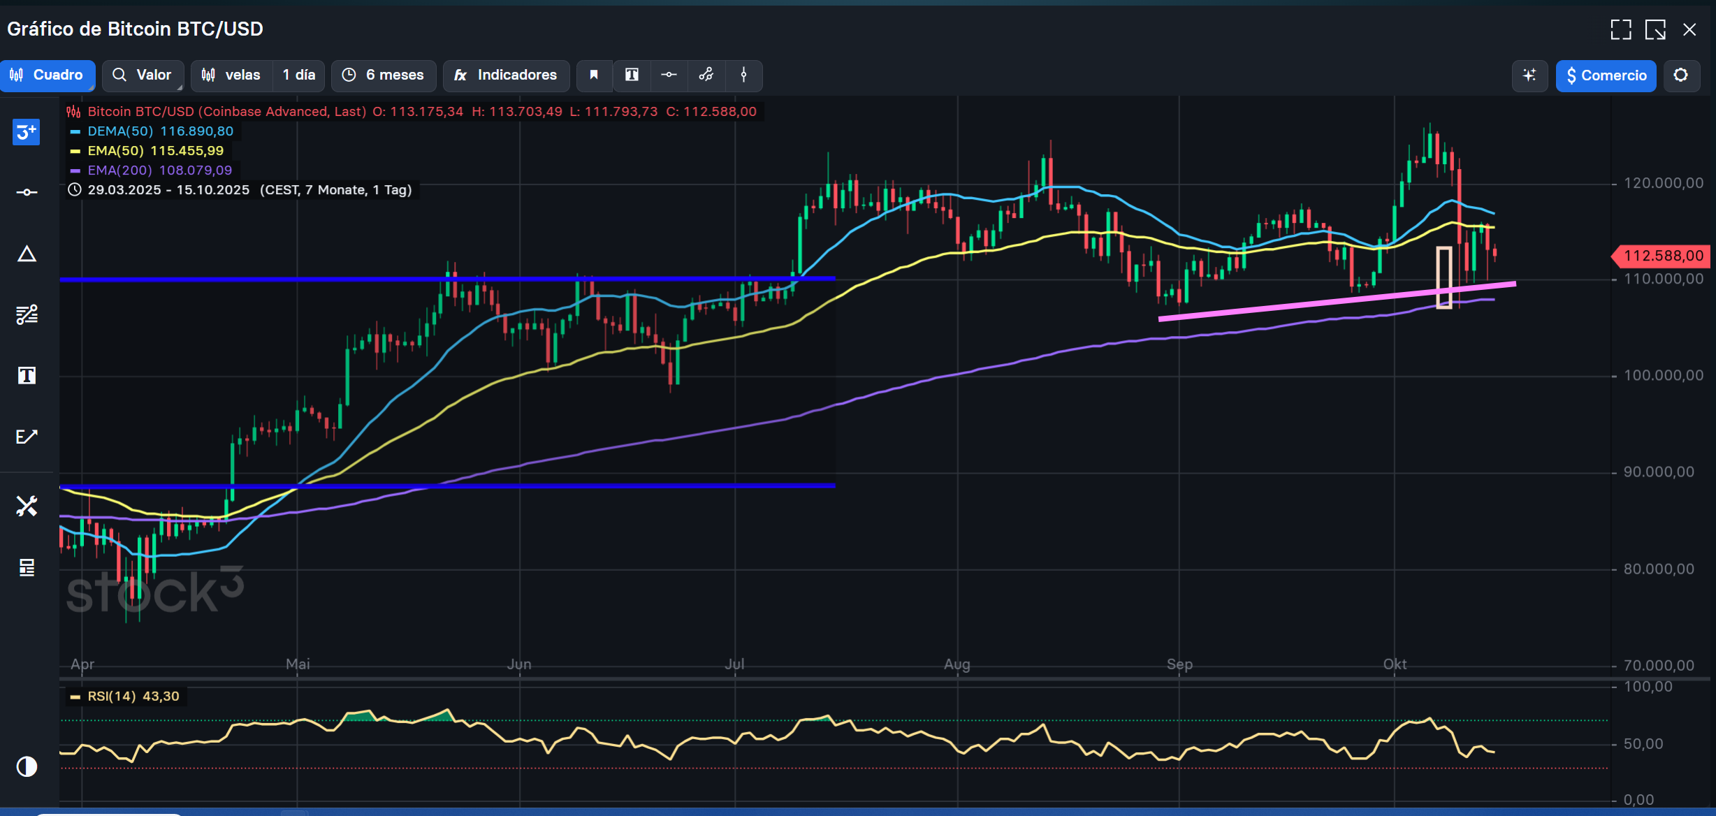Open the velas chart type dropdown
This screenshot has height=816, width=1716.
point(231,75)
